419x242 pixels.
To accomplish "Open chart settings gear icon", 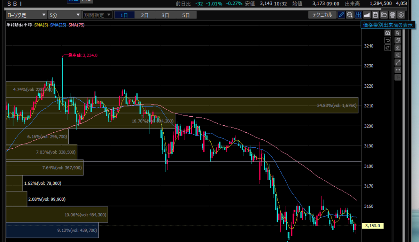I will point(401,15).
